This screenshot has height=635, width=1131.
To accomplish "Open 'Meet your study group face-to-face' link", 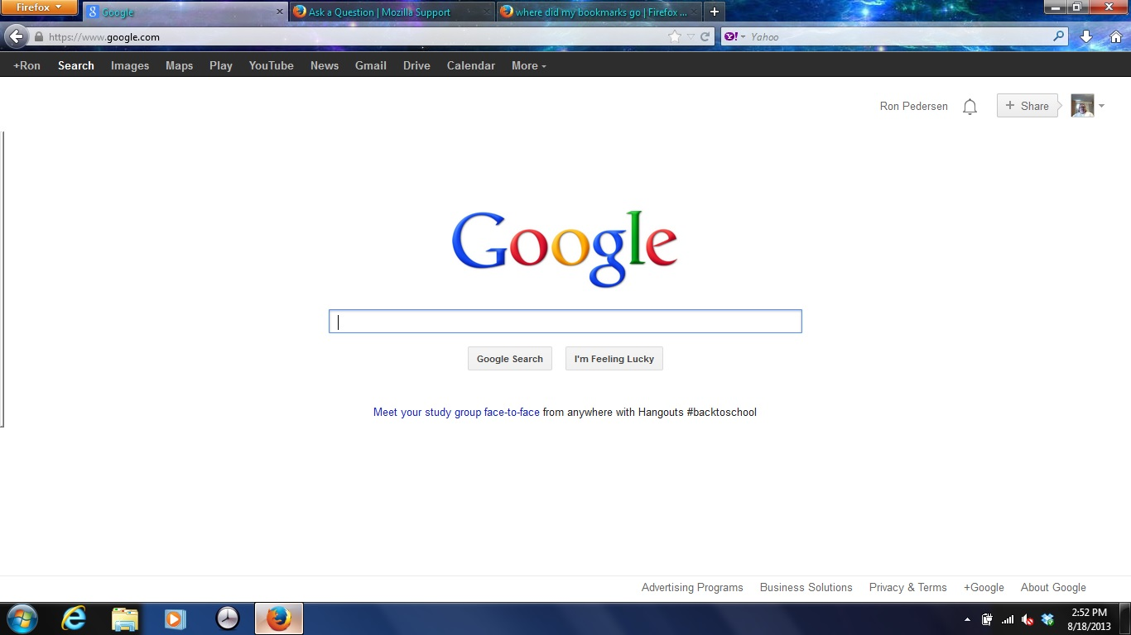I will 456,412.
